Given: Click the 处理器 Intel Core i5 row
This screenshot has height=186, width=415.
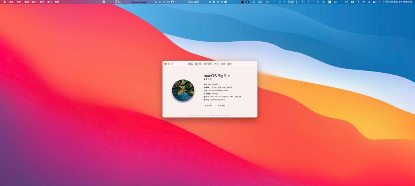Looking at the screenshot, I should point(218,87).
